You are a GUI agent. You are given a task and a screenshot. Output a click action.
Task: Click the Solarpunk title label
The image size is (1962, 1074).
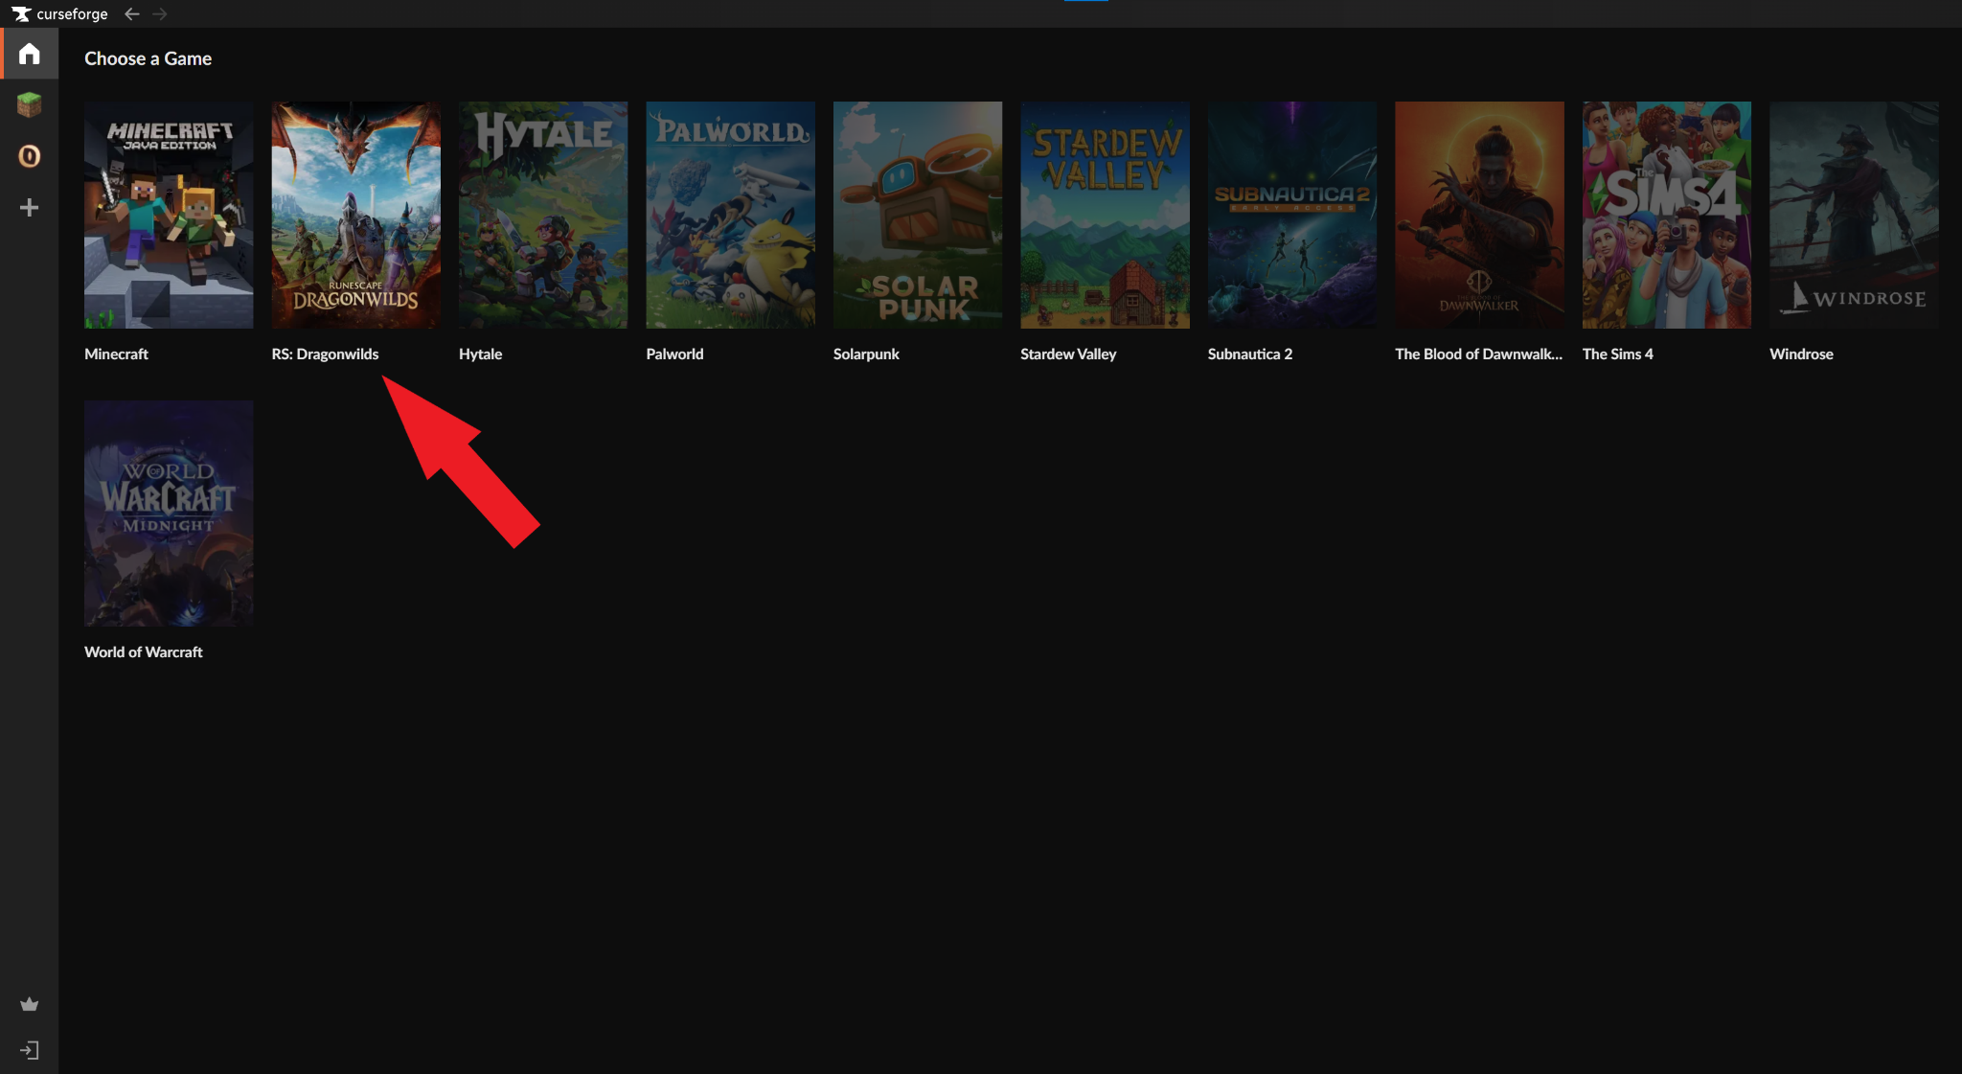(867, 354)
